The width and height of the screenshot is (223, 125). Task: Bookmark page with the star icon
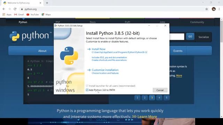(x=207, y=9)
